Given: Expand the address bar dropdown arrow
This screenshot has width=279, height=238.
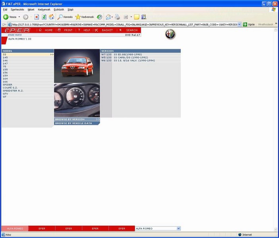Looking at the screenshot, I should pyautogui.click(x=240, y=25).
